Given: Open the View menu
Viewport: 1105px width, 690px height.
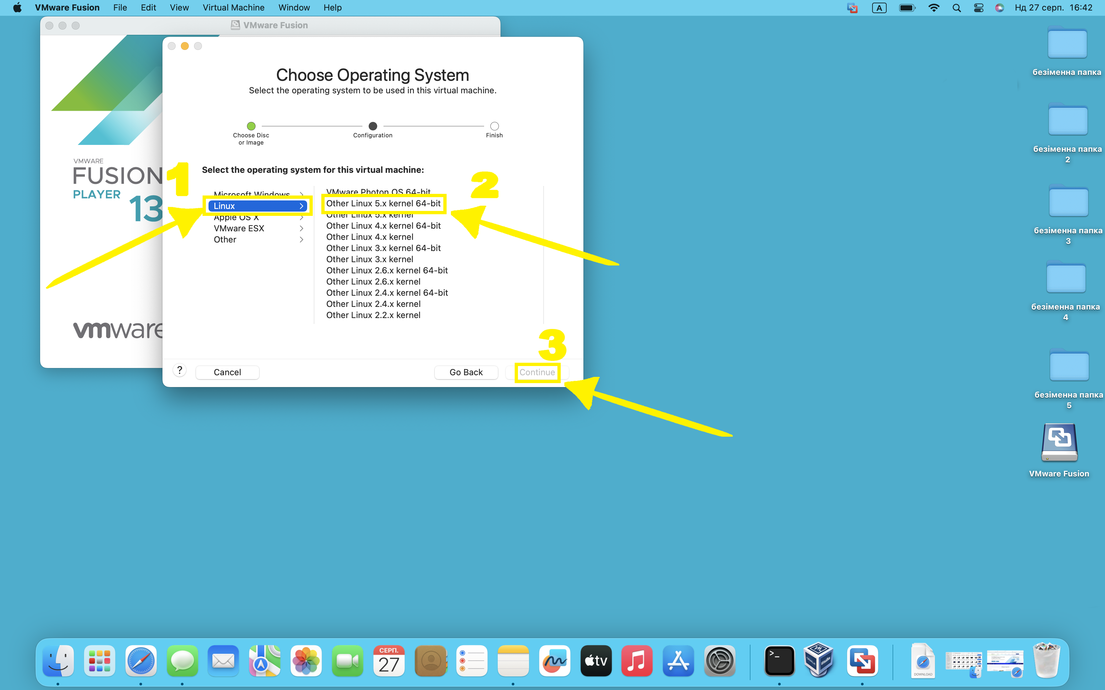Looking at the screenshot, I should 180,8.
